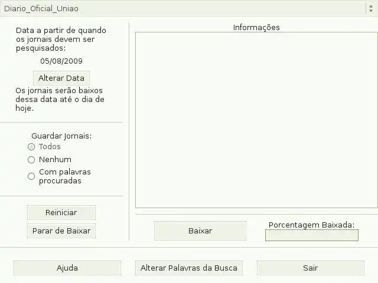Start download with the Baixar button

click(x=200, y=231)
